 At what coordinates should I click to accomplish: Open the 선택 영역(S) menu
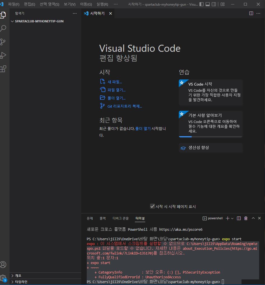pyautogui.click(x=50, y=4)
